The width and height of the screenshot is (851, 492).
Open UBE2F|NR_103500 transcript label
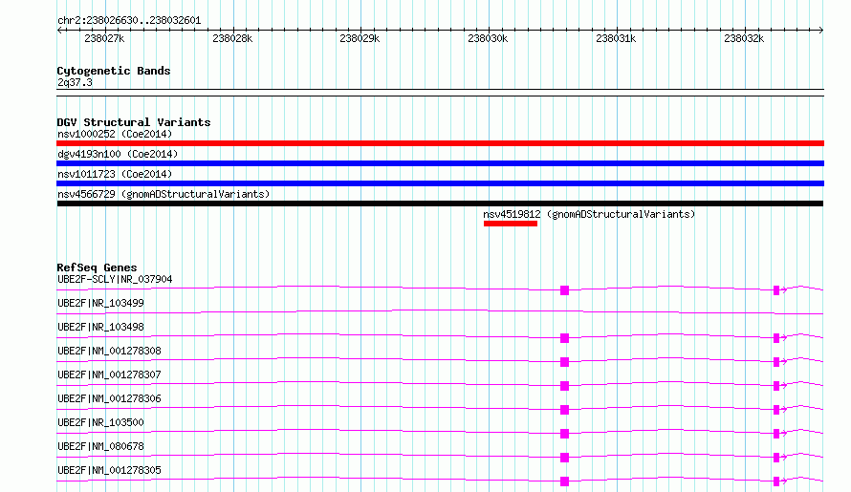100,422
